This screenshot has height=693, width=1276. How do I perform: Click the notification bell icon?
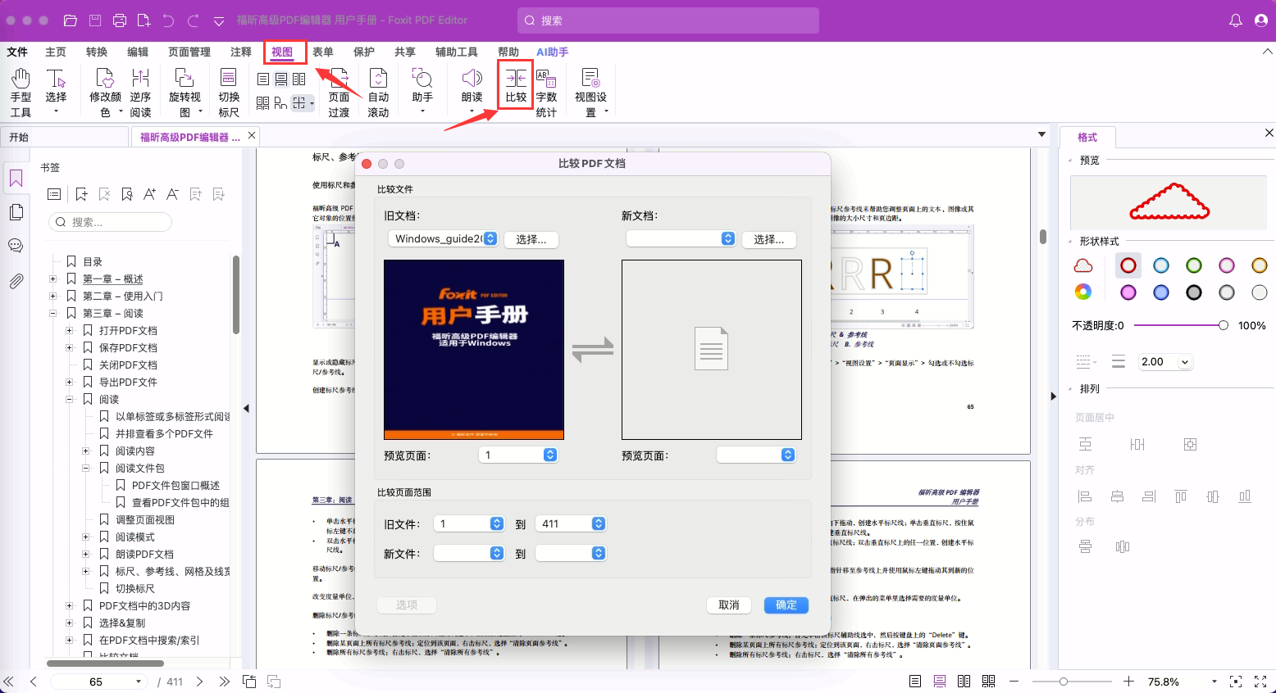click(x=1236, y=20)
